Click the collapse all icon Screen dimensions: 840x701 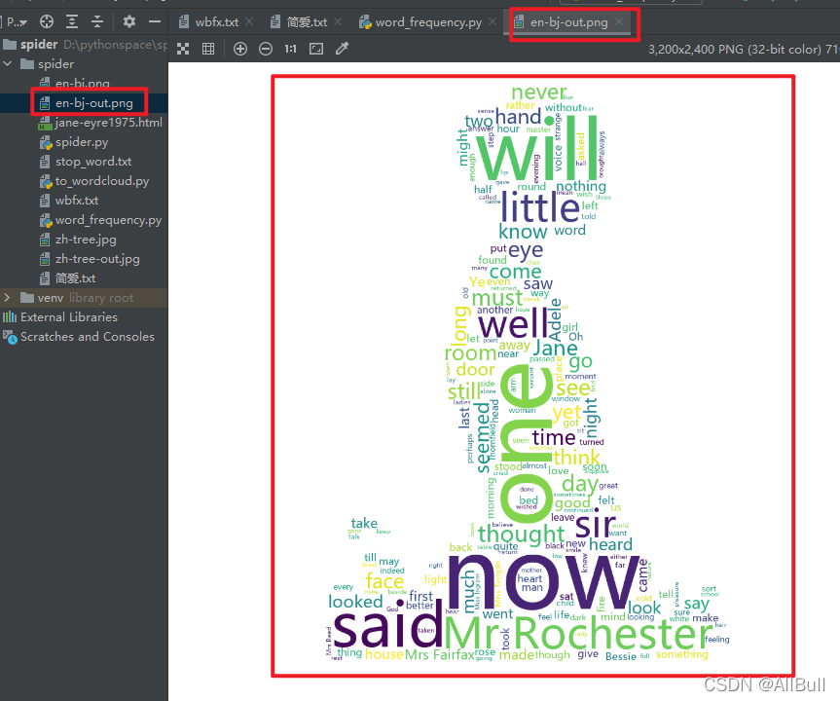[x=97, y=21]
